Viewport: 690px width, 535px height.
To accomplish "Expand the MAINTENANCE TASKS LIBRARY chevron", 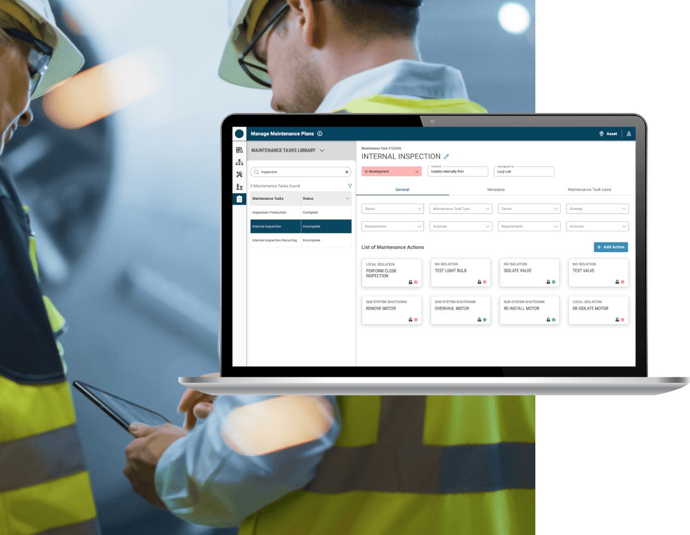I will 322,150.
